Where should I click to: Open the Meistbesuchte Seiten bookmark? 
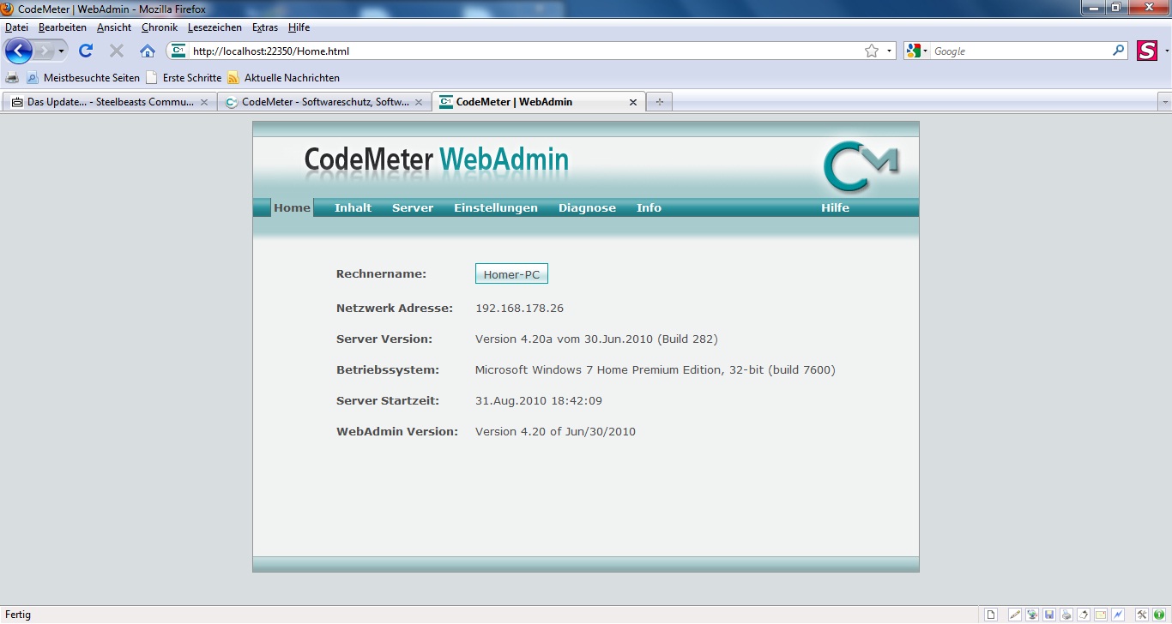click(x=91, y=77)
